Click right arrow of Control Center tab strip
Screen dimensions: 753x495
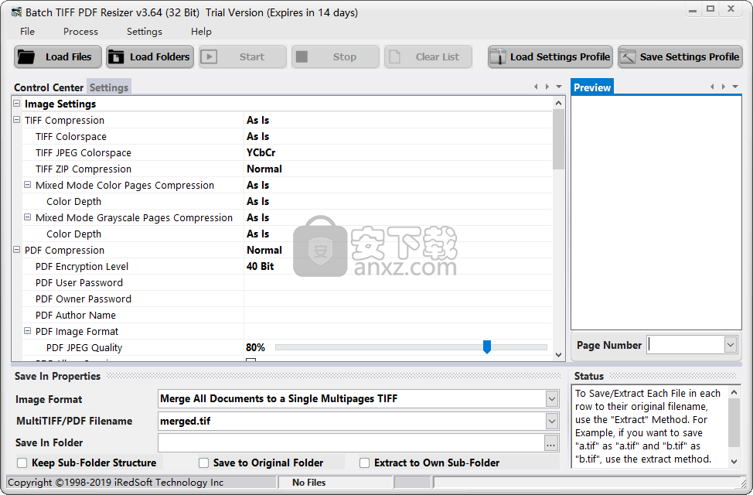(x=547, y=87)
